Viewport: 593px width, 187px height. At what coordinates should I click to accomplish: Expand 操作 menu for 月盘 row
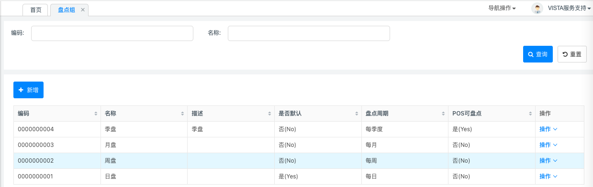click(548, 145)
